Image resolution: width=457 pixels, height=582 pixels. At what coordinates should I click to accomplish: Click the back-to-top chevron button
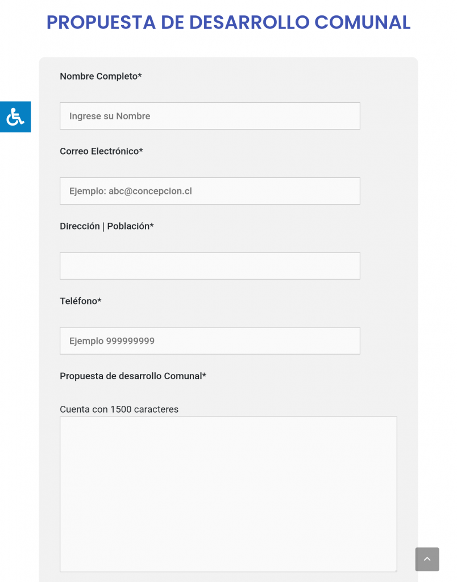pyautogui.click(x=427, y=559)
